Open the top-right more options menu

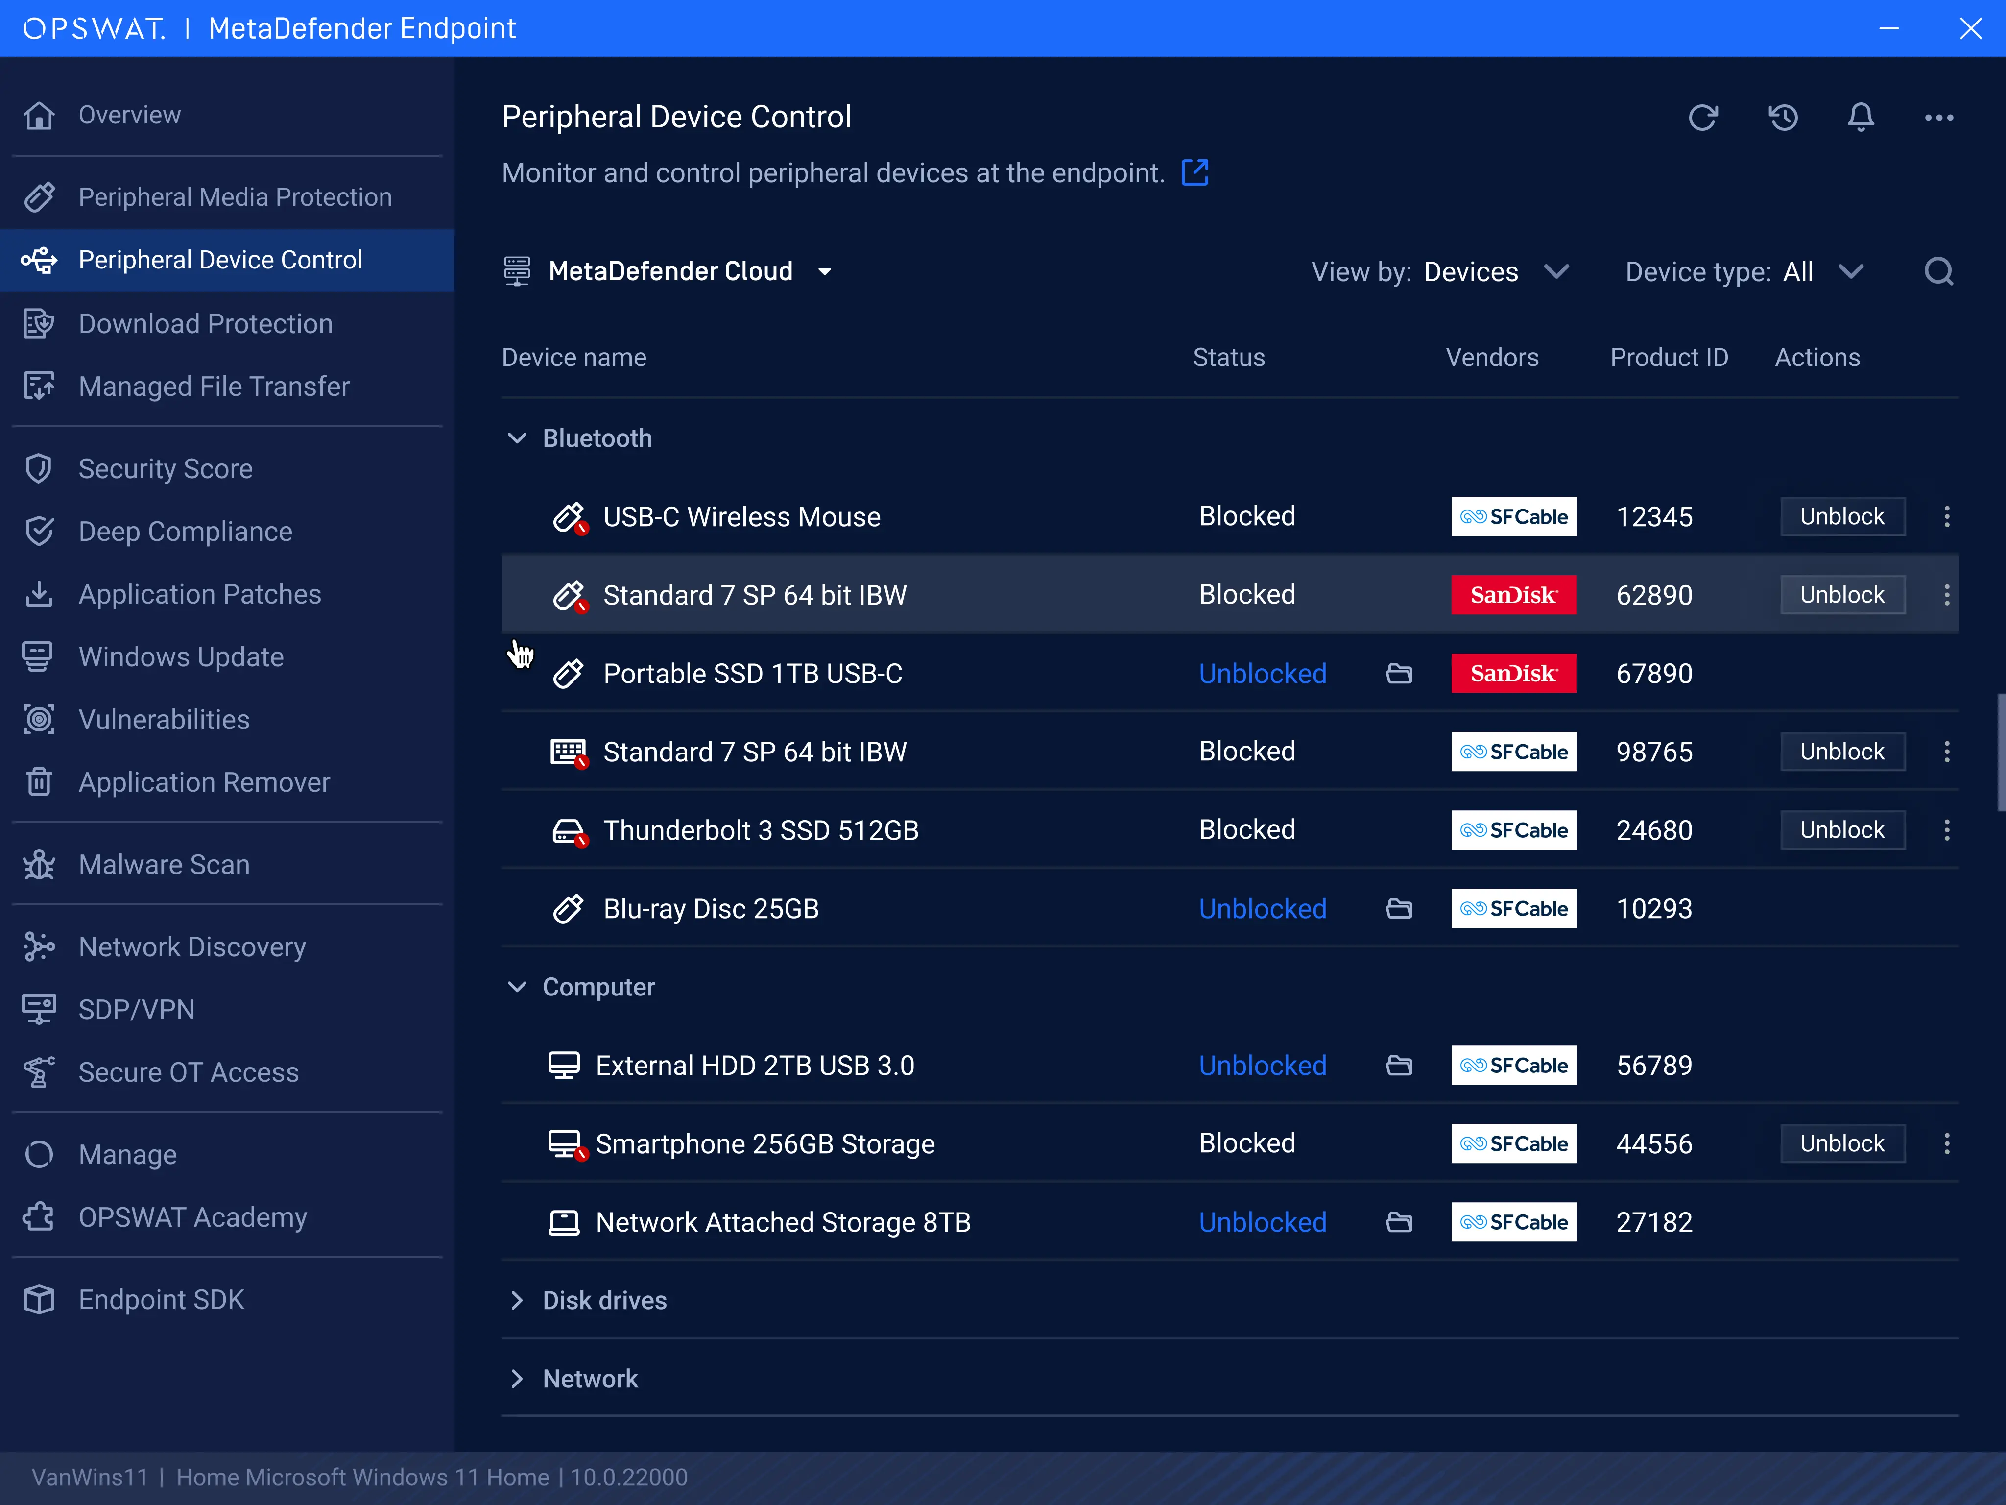1939,117
